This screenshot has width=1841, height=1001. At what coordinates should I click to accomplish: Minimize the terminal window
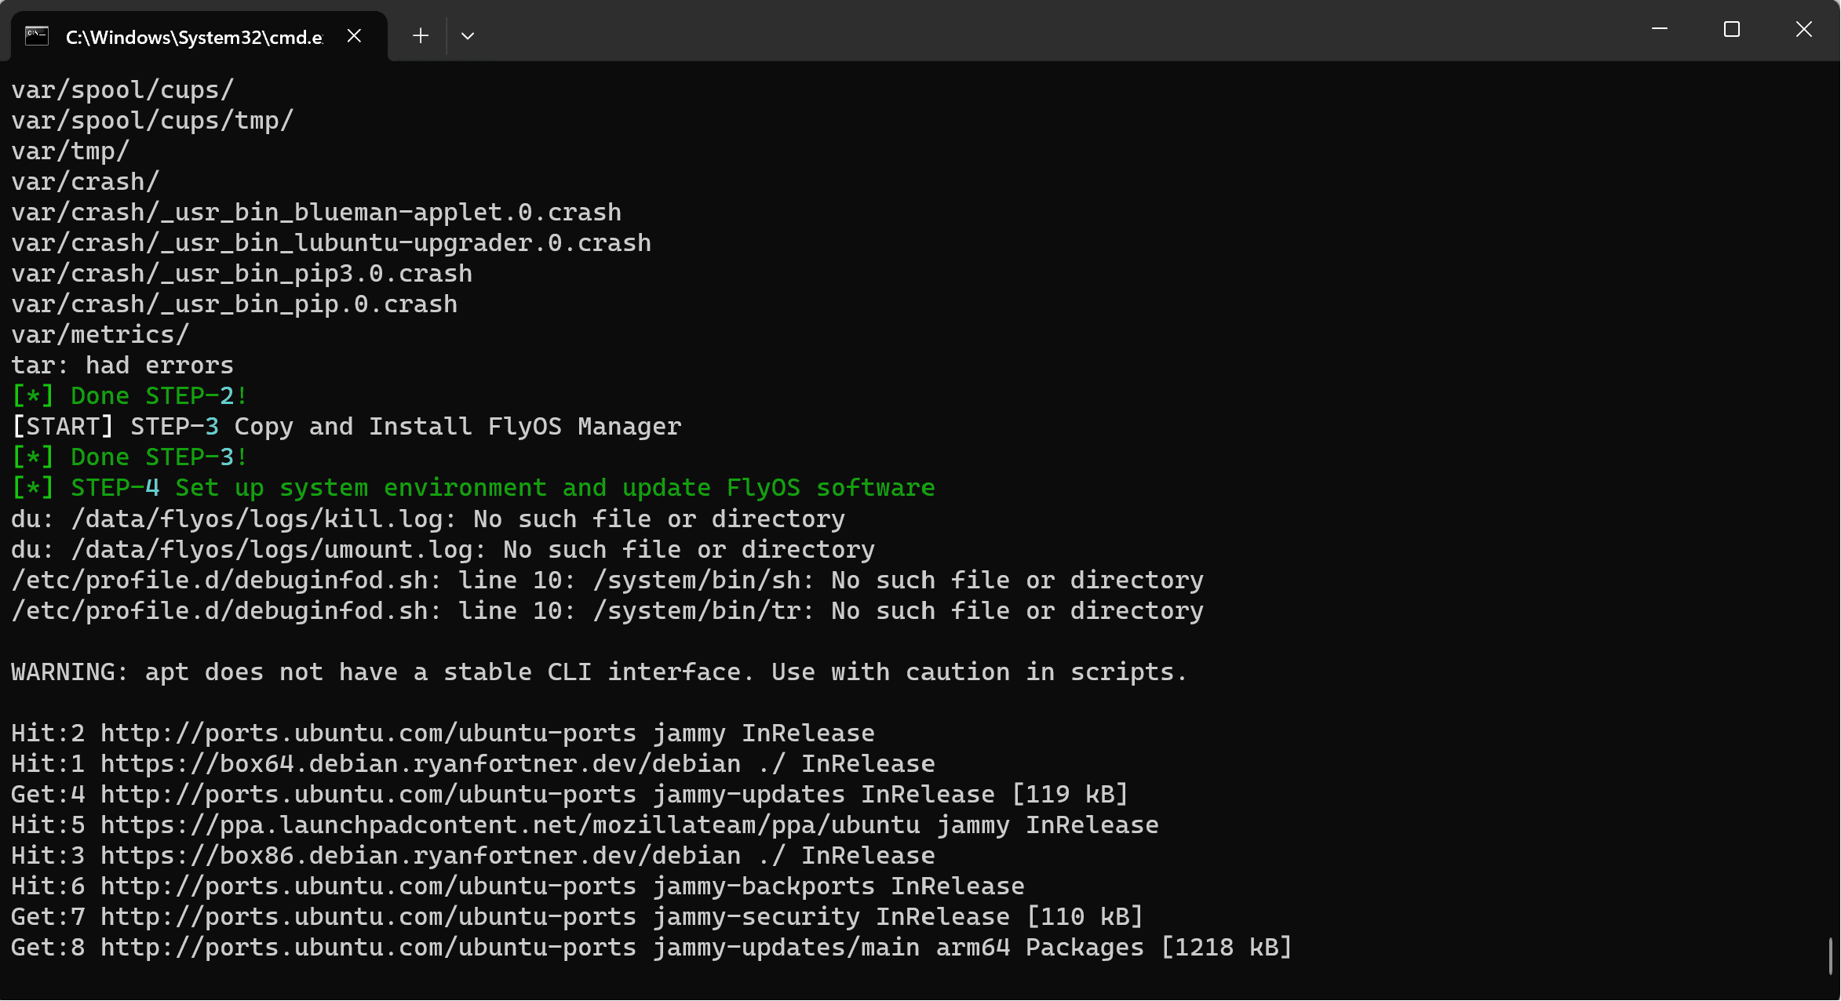click(x=1660, y=30)
